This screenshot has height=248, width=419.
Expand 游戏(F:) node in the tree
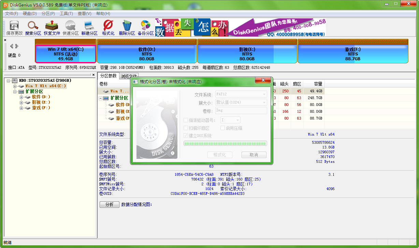[21, 108]
